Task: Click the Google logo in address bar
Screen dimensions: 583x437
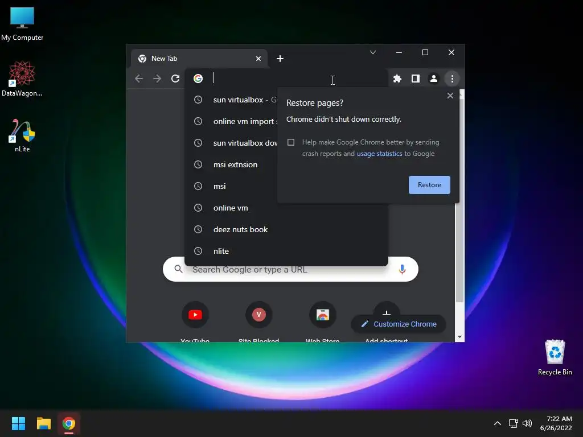Action: tap(198, 79)
